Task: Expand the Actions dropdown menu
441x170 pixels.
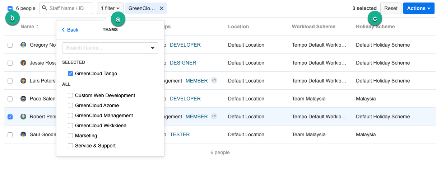Action: (419, 8)
